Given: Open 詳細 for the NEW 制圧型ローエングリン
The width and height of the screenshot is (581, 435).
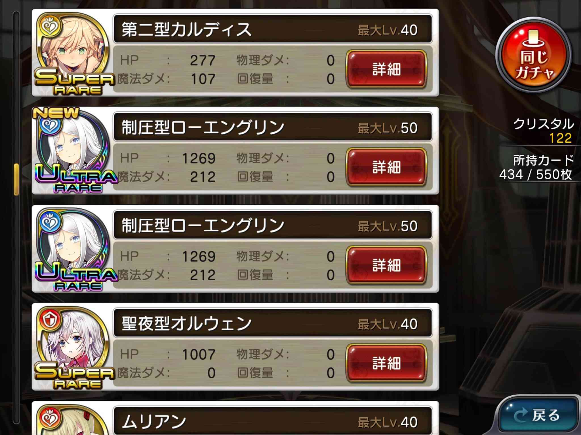Looking at the screenshot, I should [x=386, y=167].
